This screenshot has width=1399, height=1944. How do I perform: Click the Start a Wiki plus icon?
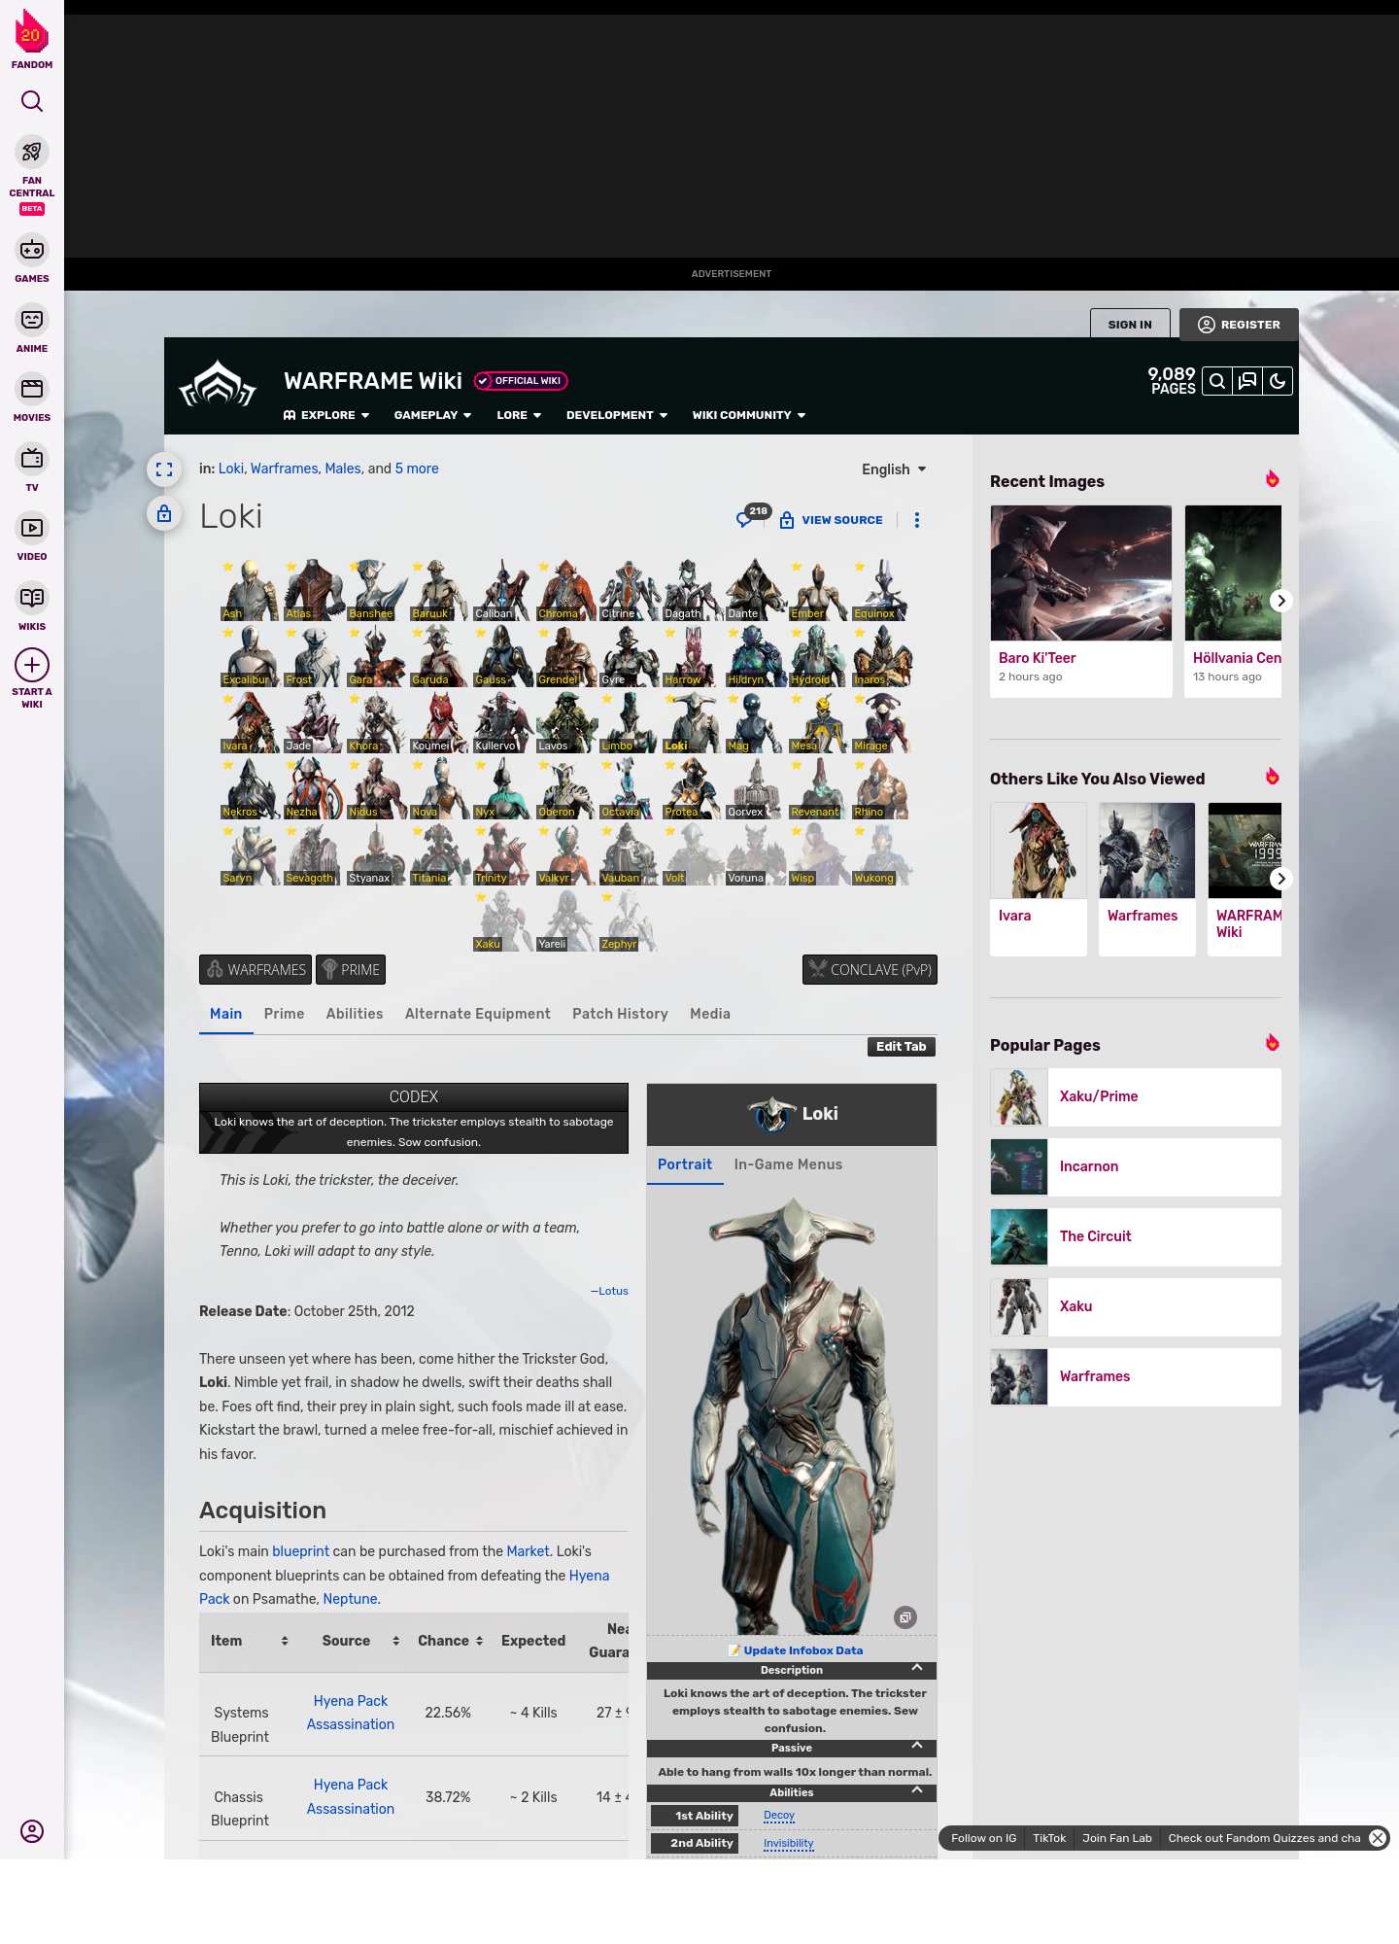(x=32, y=665)
